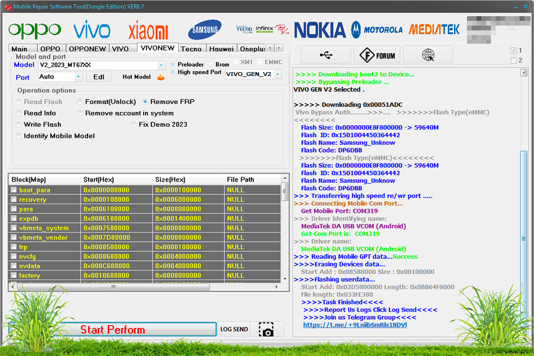
Task: Select Remove FRP radio option
Action: (x=145, y=102)
